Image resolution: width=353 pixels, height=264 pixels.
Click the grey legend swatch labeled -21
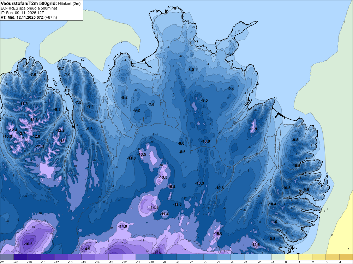click(7, 257)
